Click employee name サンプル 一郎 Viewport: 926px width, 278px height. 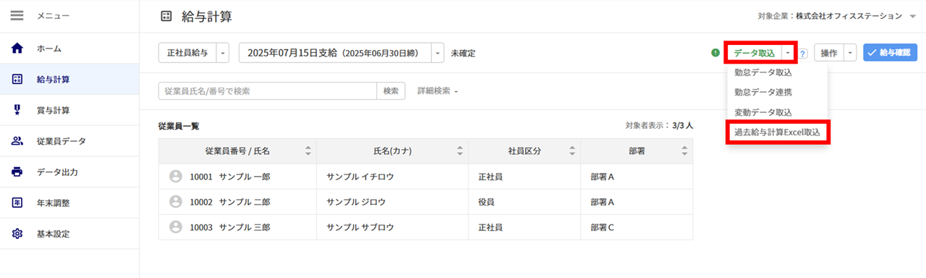tap(245, 176)
